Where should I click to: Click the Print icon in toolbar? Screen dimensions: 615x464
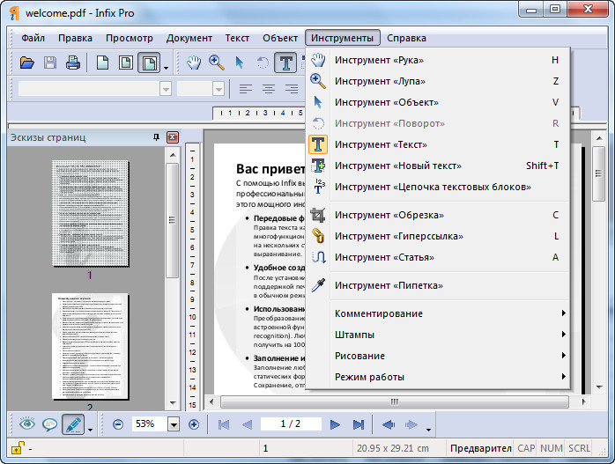[x=73, y=63]
